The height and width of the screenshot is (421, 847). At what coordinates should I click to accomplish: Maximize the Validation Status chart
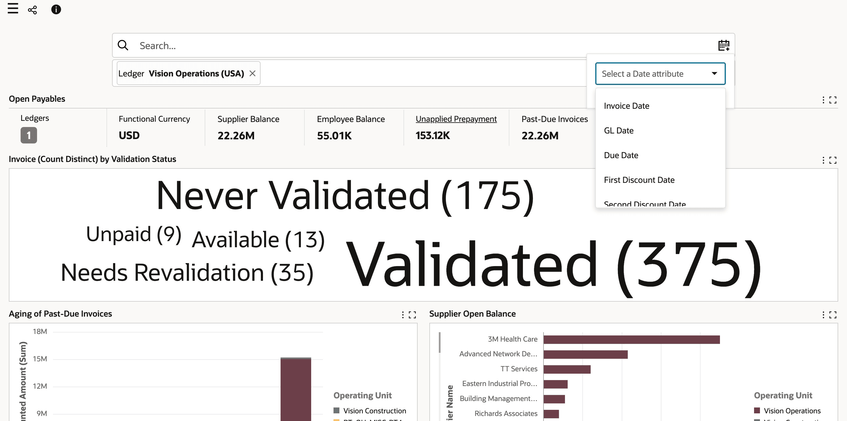[833, 160]
